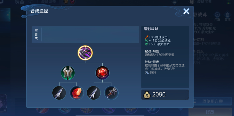Screen dimensions: 234x116
Task: Select the green-ringed silver axe component
Action: pos(68,73)
